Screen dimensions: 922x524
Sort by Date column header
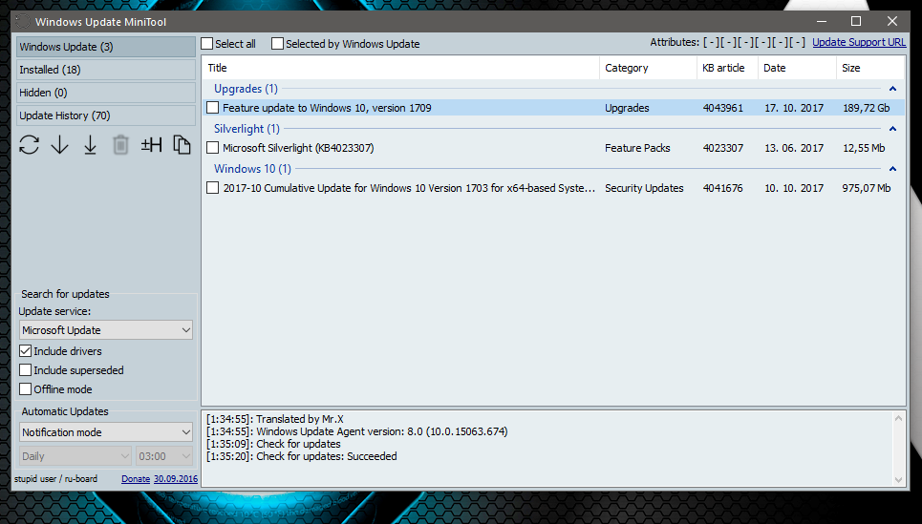pyautogui.click(x=798, y=68)
